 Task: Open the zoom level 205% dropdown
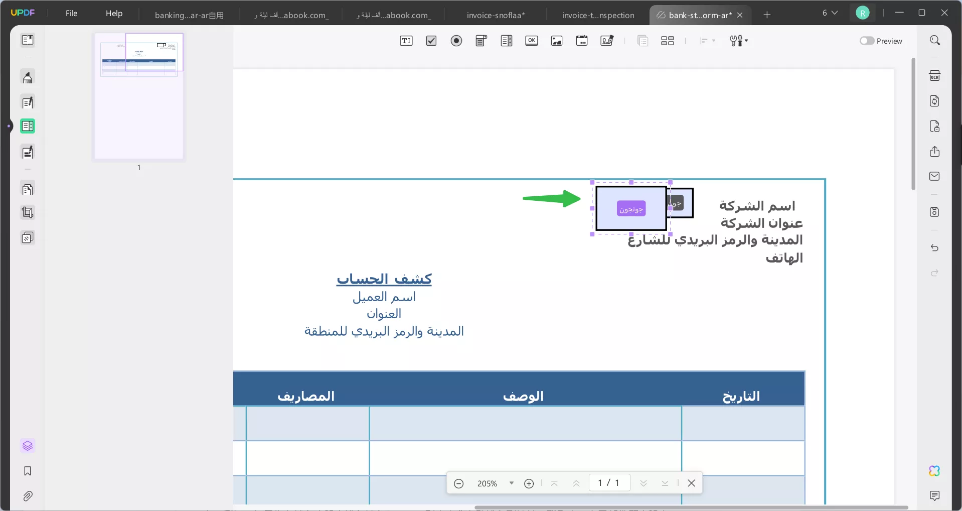coord(512,483)
